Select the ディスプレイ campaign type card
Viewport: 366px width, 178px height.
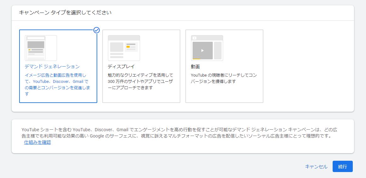[141, 66]
